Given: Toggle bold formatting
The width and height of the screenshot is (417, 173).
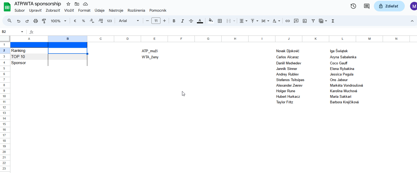Looking at the screenshot, I should coord(174,21).
